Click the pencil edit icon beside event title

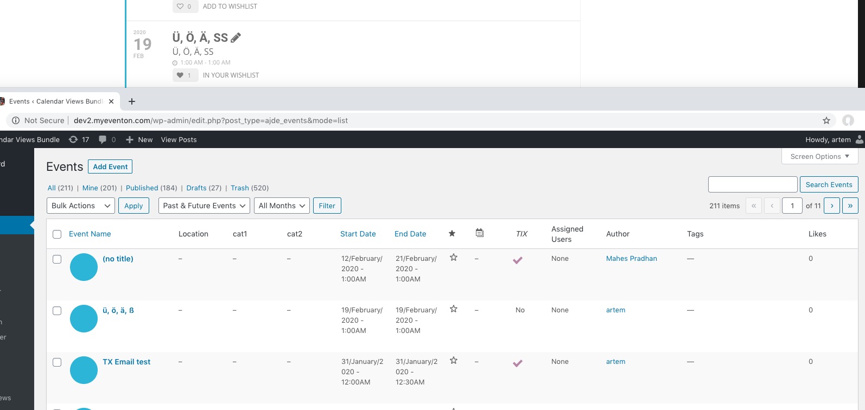236,37
